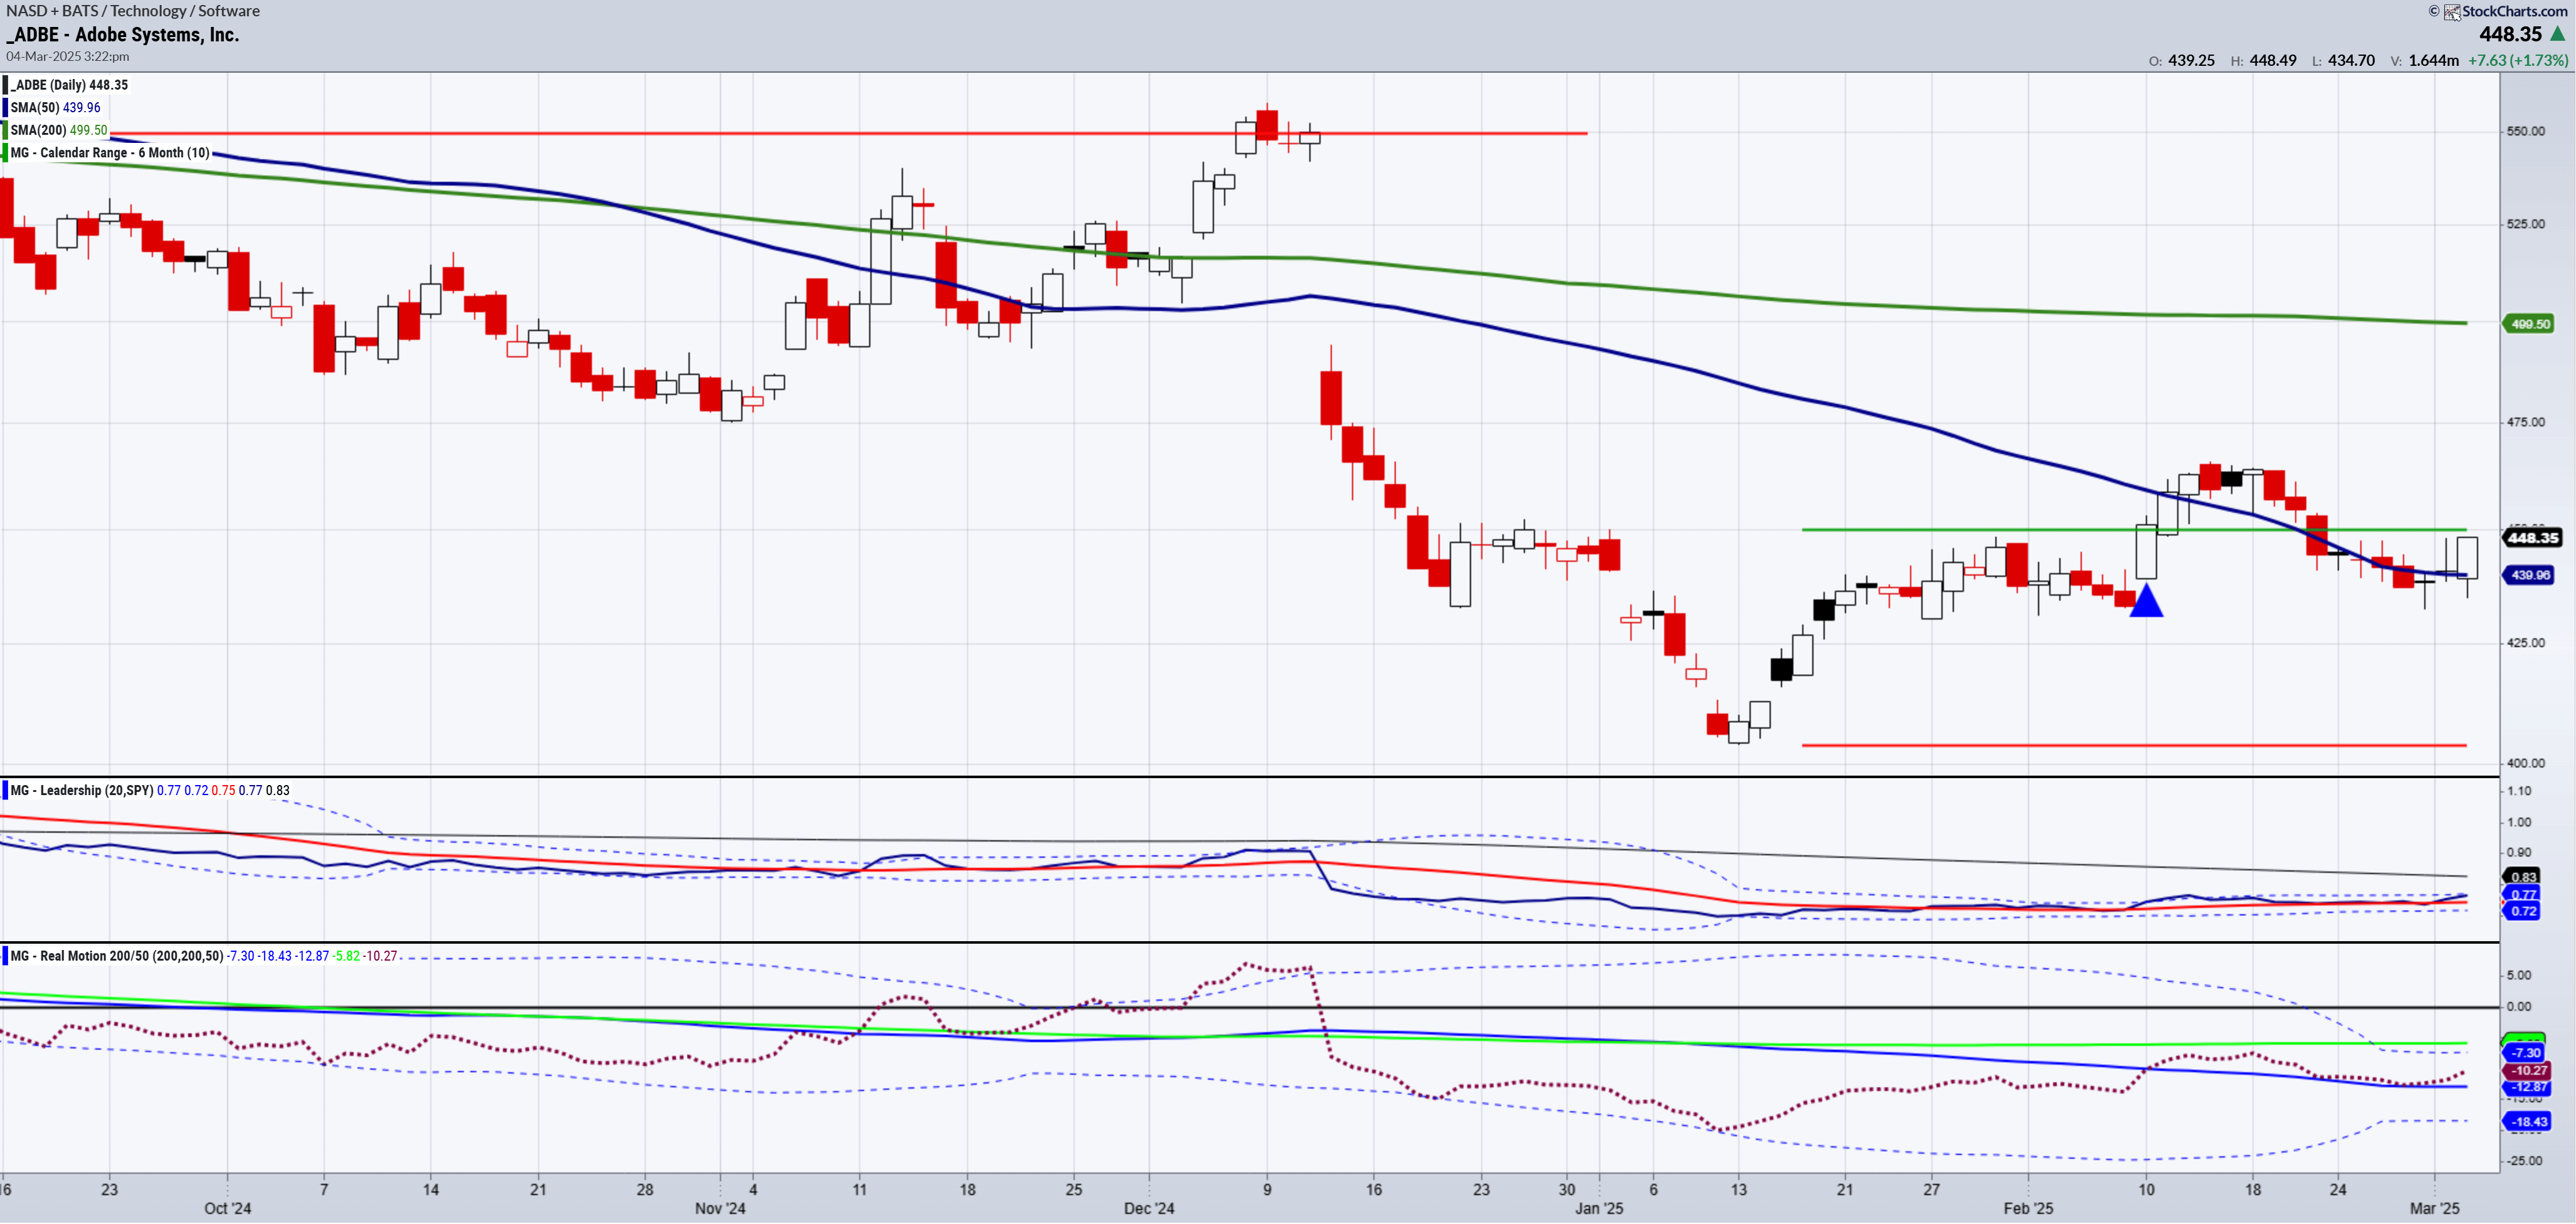Click the -25.00 Real Motion axis label
2576x1224 pixels.
pos(2525,1161)
